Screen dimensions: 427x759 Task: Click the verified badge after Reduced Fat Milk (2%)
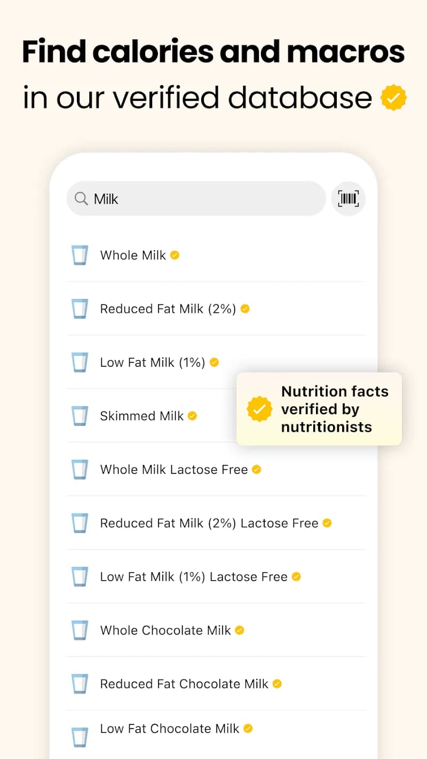tap(245, 309)
